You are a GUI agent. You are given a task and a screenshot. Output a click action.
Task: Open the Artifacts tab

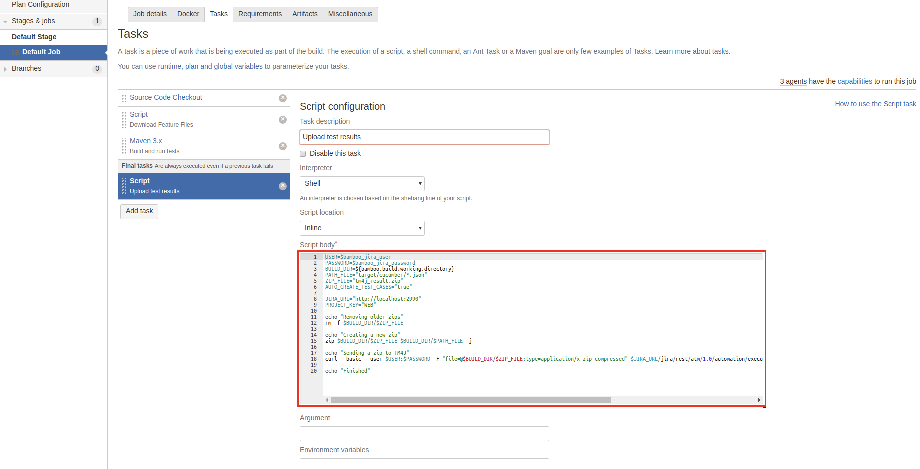pos(305,14)
